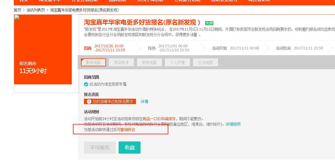Click the 收藏 button

pos(129,147)
